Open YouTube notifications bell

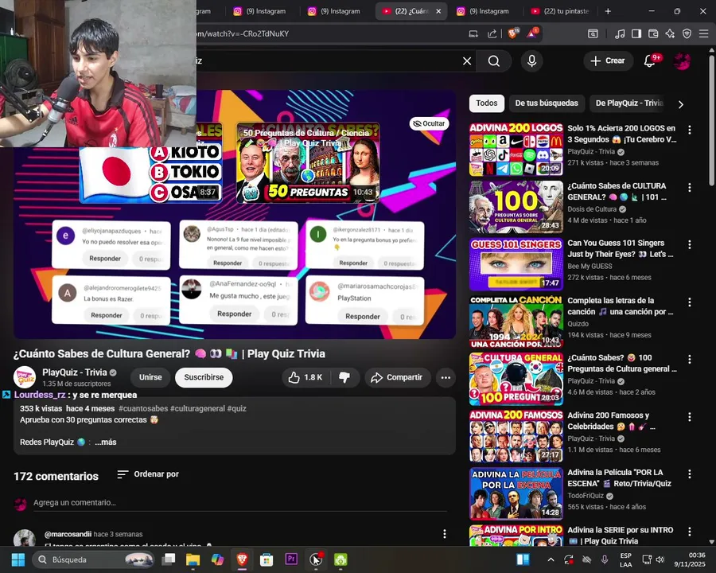pos(650,60)
